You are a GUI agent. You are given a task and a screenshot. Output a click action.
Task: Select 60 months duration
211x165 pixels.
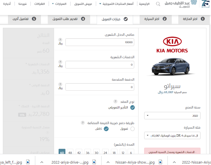pyautogui.click(x=62, y=152)
